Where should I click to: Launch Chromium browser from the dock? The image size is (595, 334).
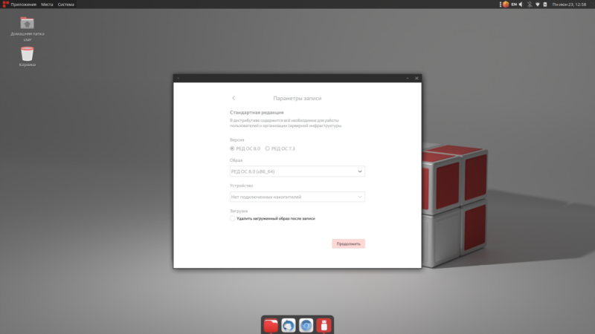coord(306,325)
